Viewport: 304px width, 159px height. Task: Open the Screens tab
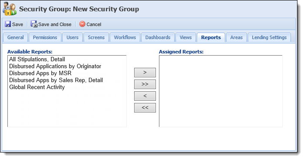pyautogui.click(x=96, y=37)
